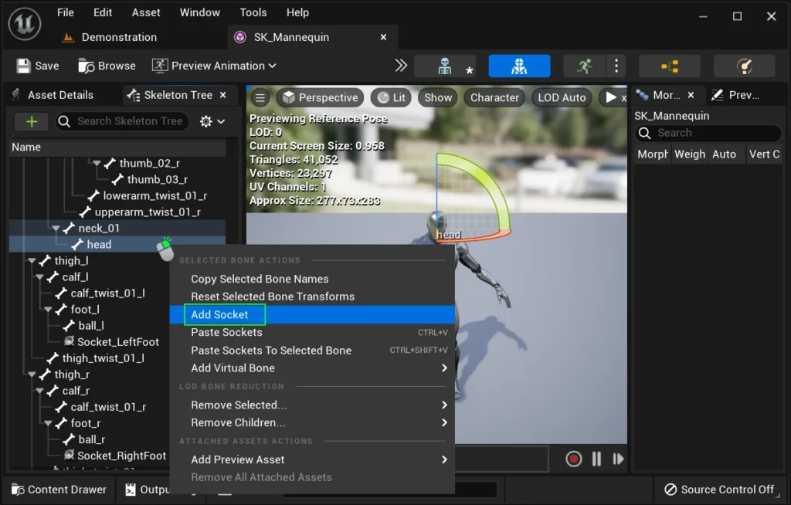This screenshot has height=505, width=791.
Task: Collapse the thigh_l bone hierarchy
Action: click(32, 261)
